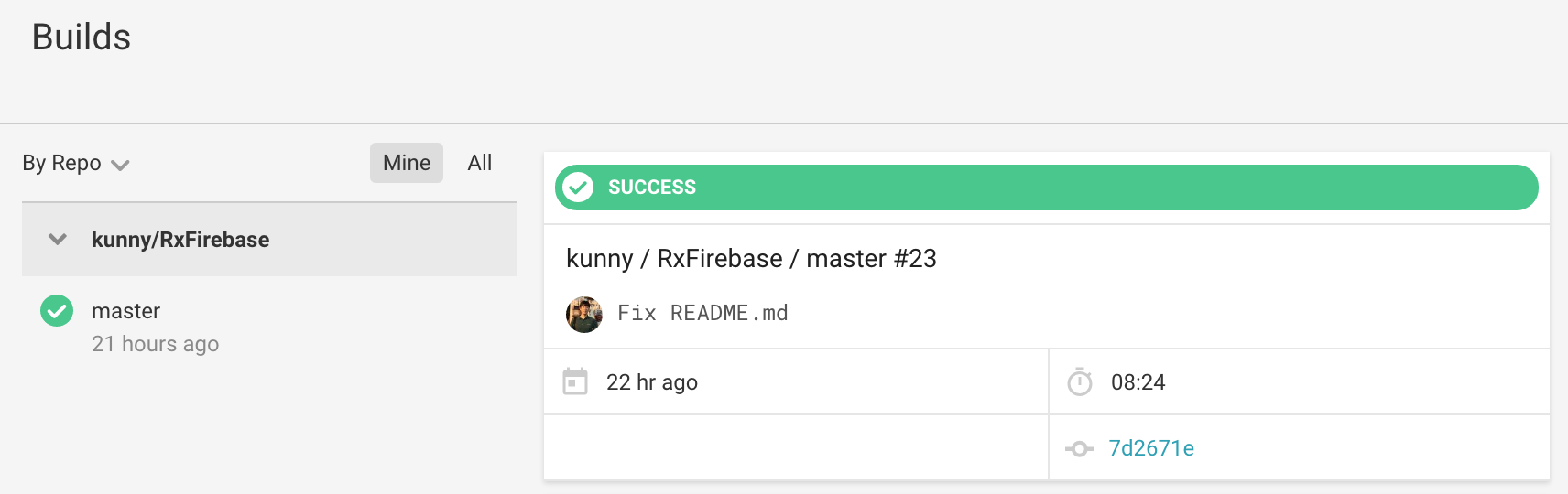
Task: Click the Builds page heading
Action: tap(82, 38)
